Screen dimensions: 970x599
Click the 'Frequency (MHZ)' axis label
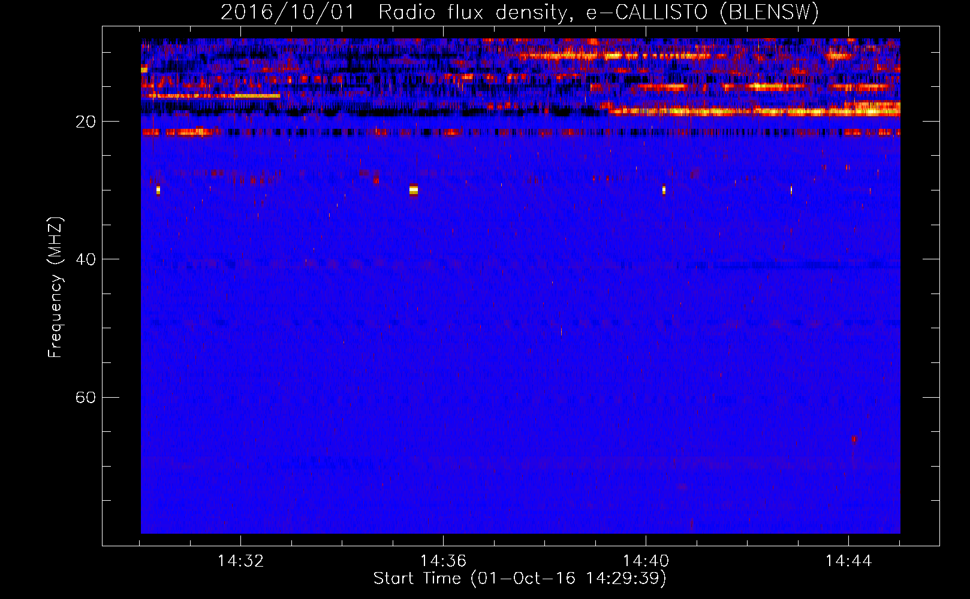click(x=55, y=288)
